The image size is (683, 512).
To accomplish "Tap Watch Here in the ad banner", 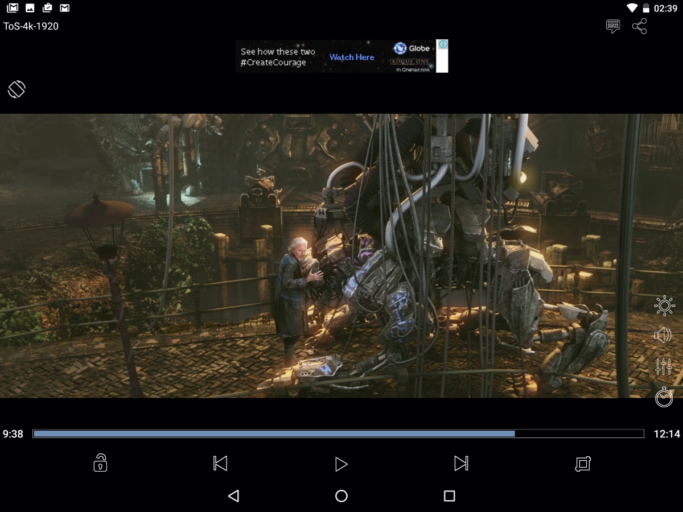I will [x=351, y=57].
